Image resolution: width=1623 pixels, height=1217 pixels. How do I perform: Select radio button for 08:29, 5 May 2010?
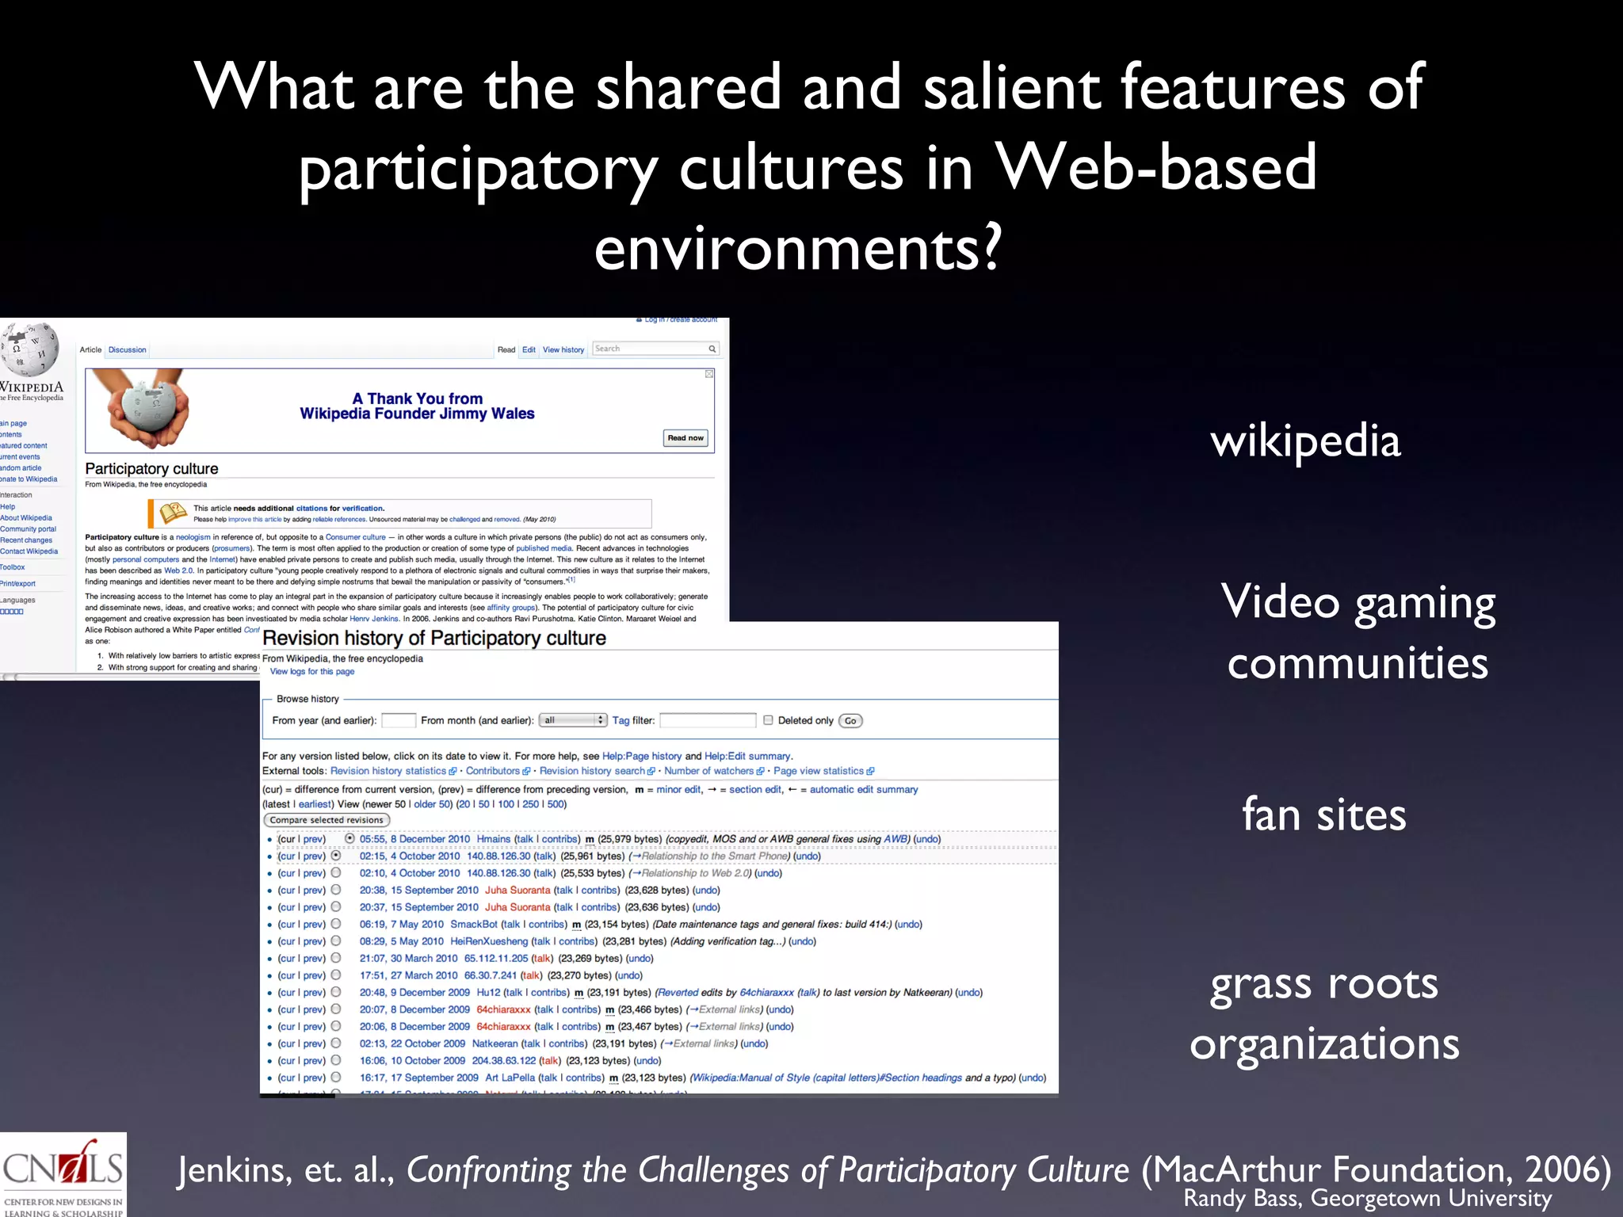click(x=336, y=941)
